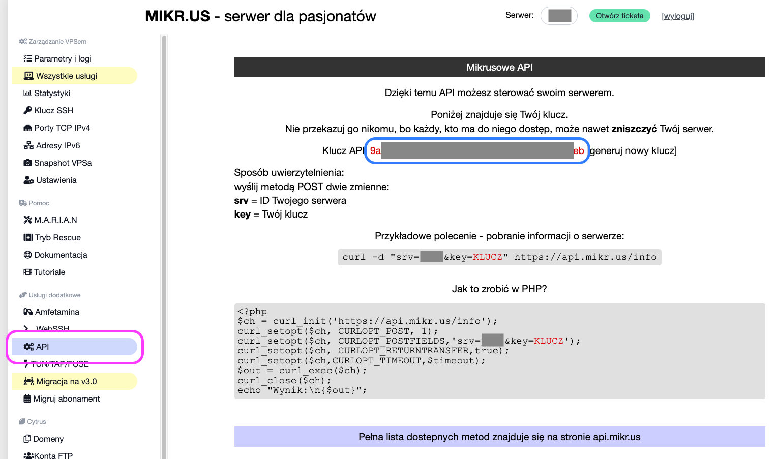Click the wyloguj logout link
777x459 pixels.
[677, 16]
